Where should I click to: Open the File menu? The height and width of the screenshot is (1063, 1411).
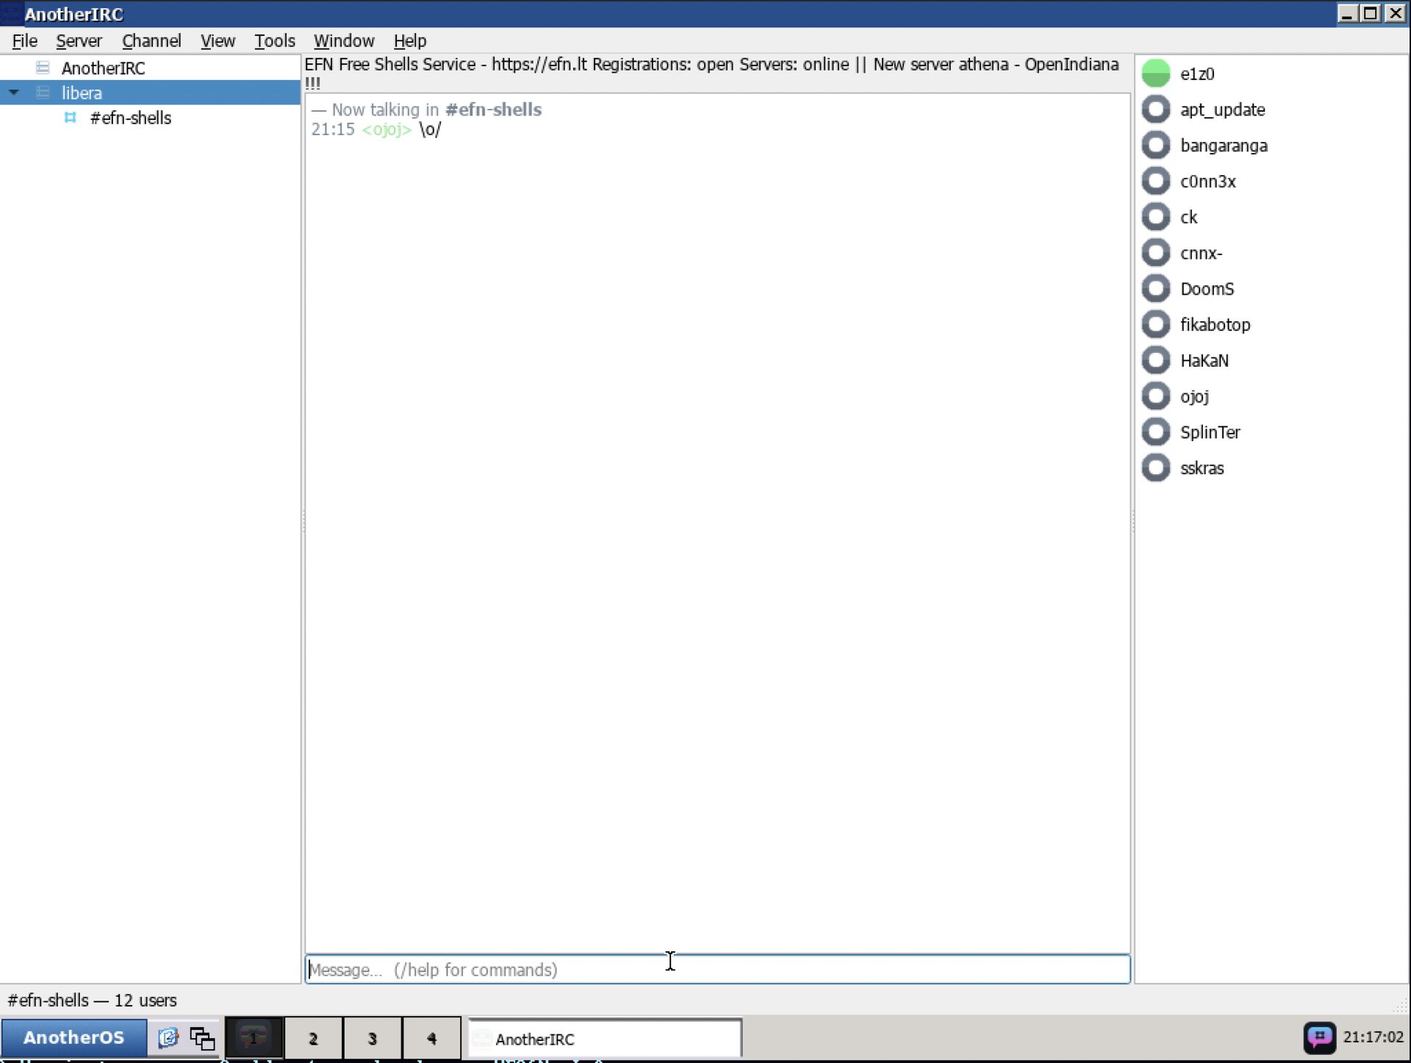[x=25, y=41]
